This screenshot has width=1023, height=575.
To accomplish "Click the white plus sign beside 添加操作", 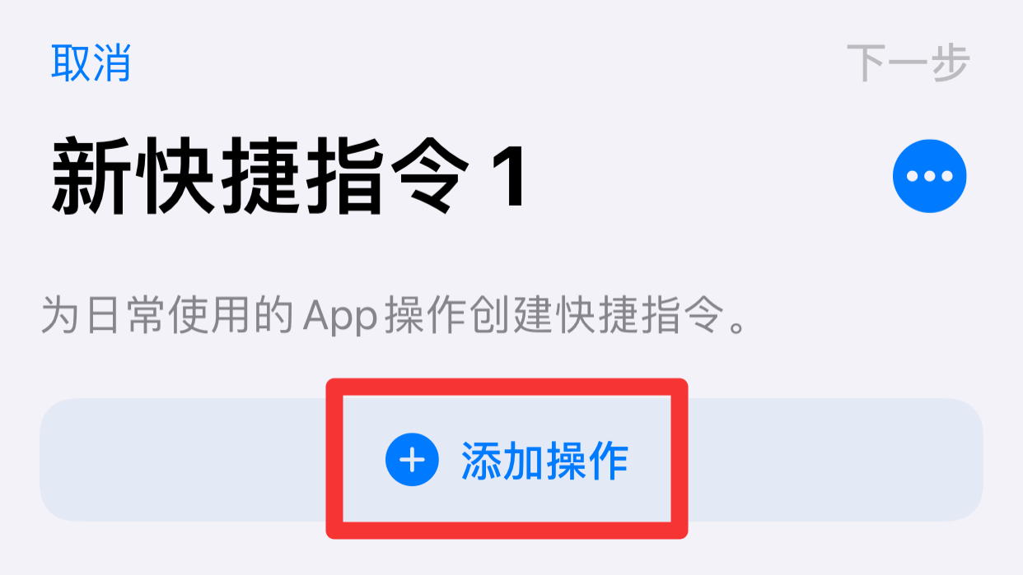I will (x=412, y=460).
